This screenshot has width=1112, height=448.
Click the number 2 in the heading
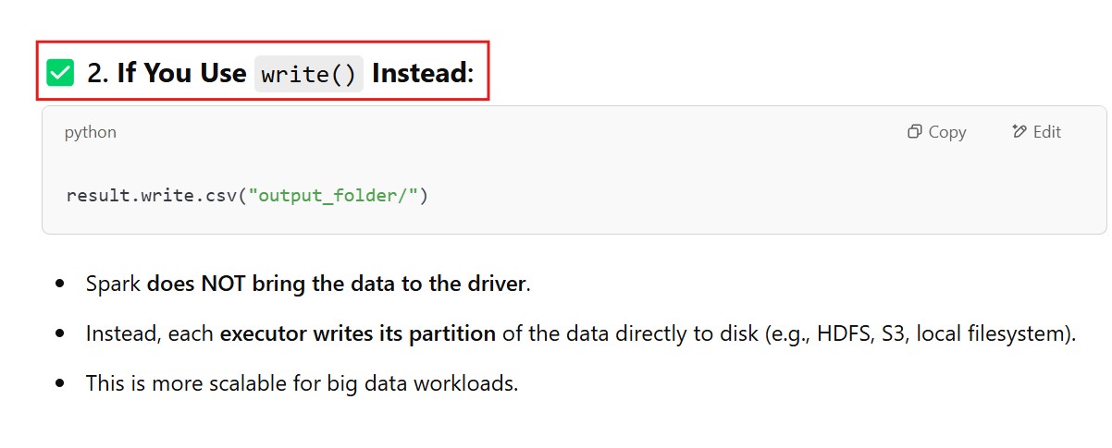[95, 73]
